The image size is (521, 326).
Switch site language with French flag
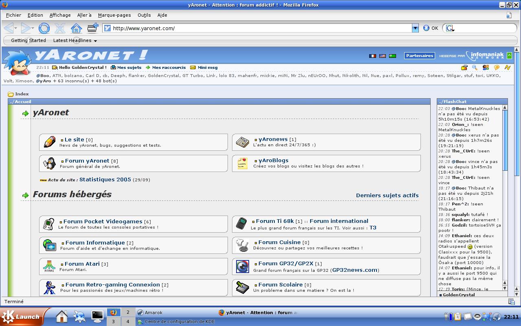(x=372, y=56)
